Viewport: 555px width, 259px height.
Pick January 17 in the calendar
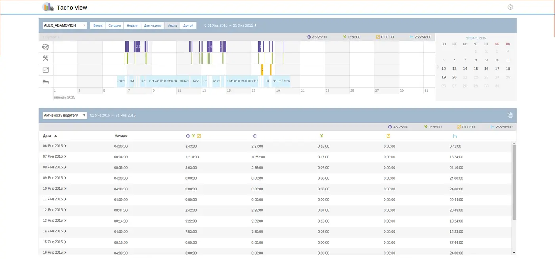(497, 69)
